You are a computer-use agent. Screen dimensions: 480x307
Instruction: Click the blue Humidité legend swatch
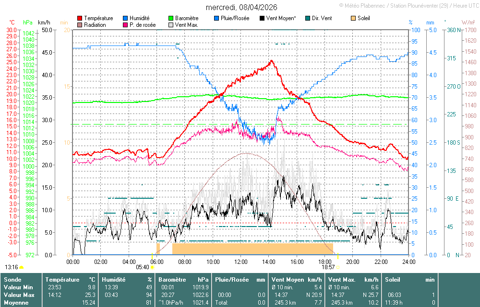click(x=126, y=18)
